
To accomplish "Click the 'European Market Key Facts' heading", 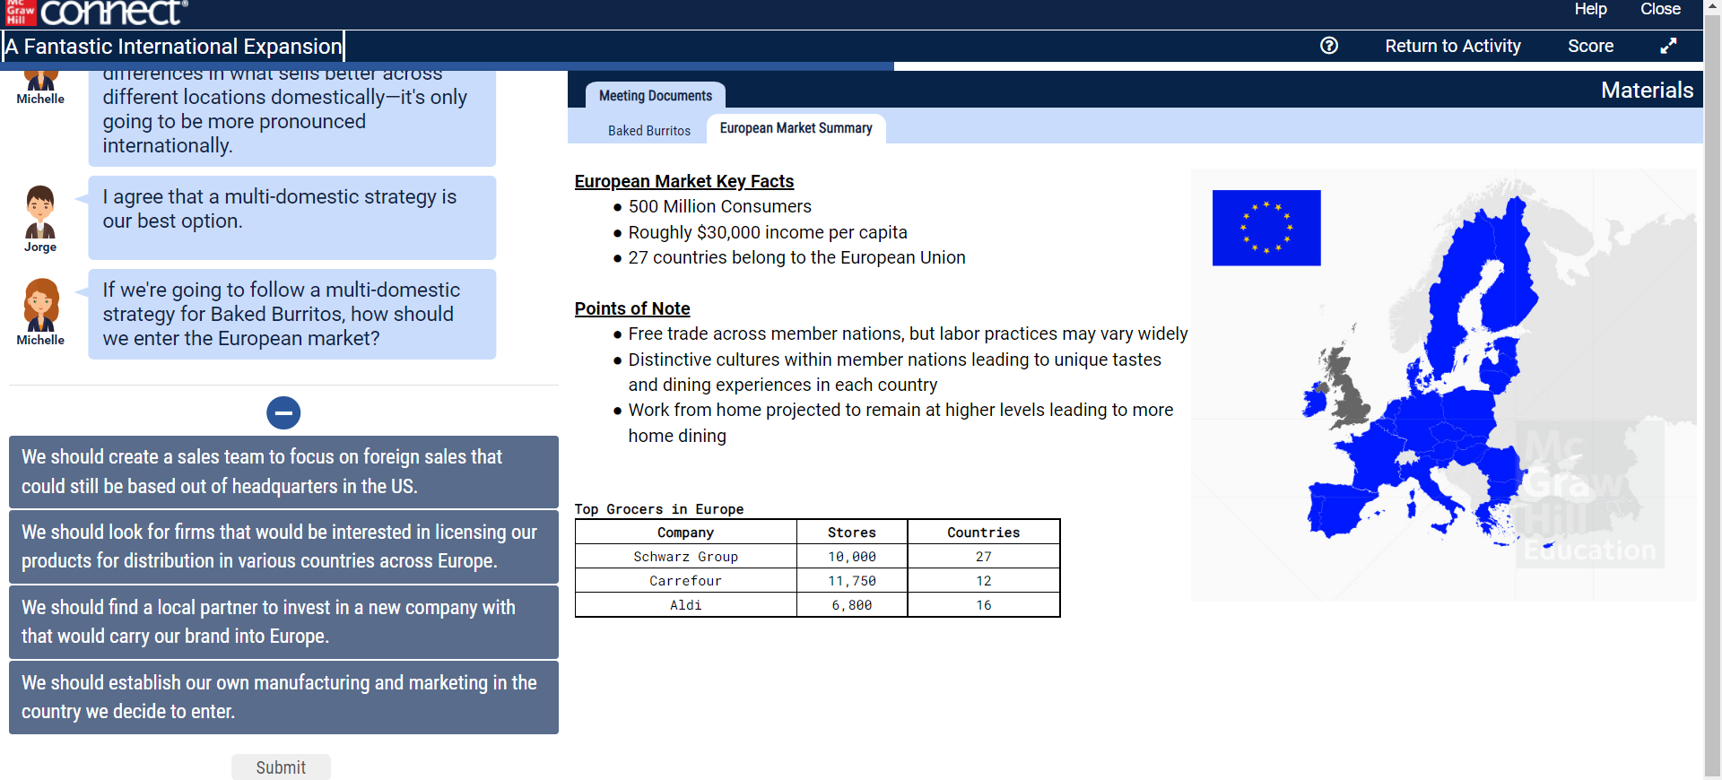I will tap(684, 181).
